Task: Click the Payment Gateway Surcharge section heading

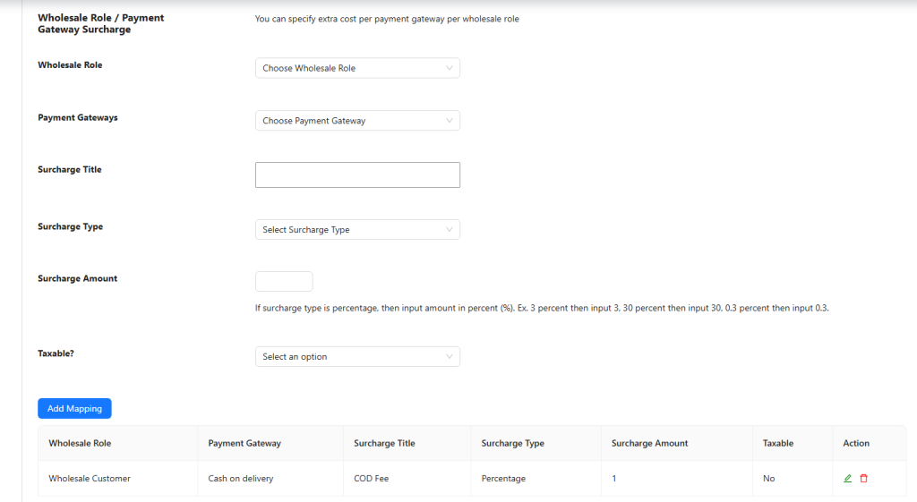Action: point(100,23)
